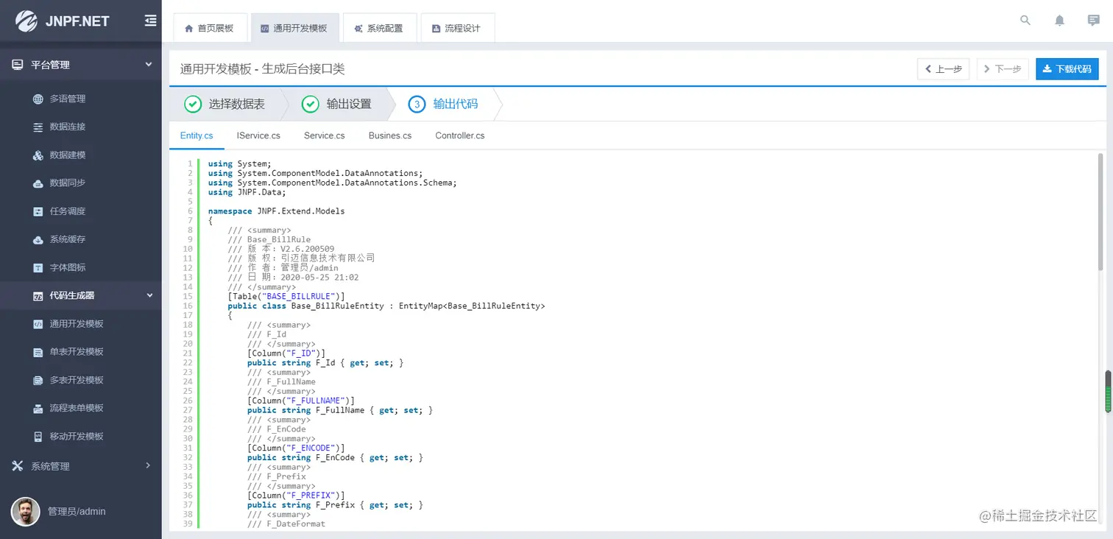Click the 多表开发模板 sidebar icon
This screenshot has height=539, width=1113.
(38, 380)
